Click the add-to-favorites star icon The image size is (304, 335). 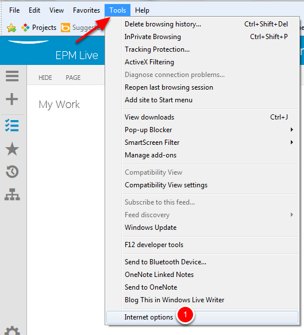pyautogui.click(x=11, y=28)
